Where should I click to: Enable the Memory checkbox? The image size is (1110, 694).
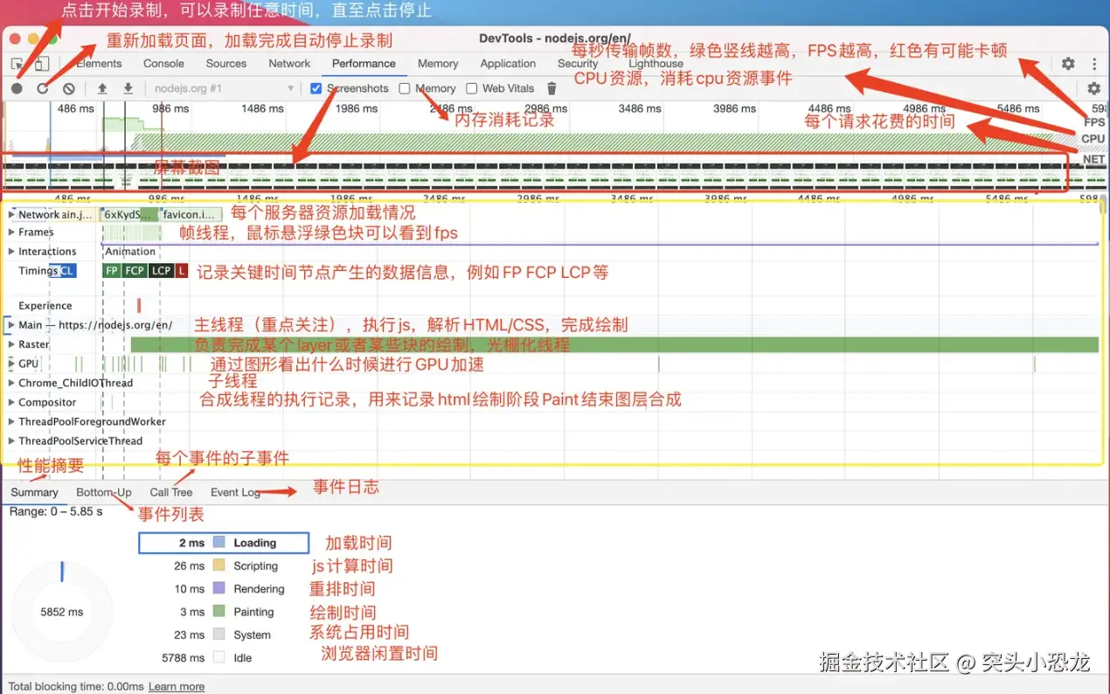[x=405, y=88]
